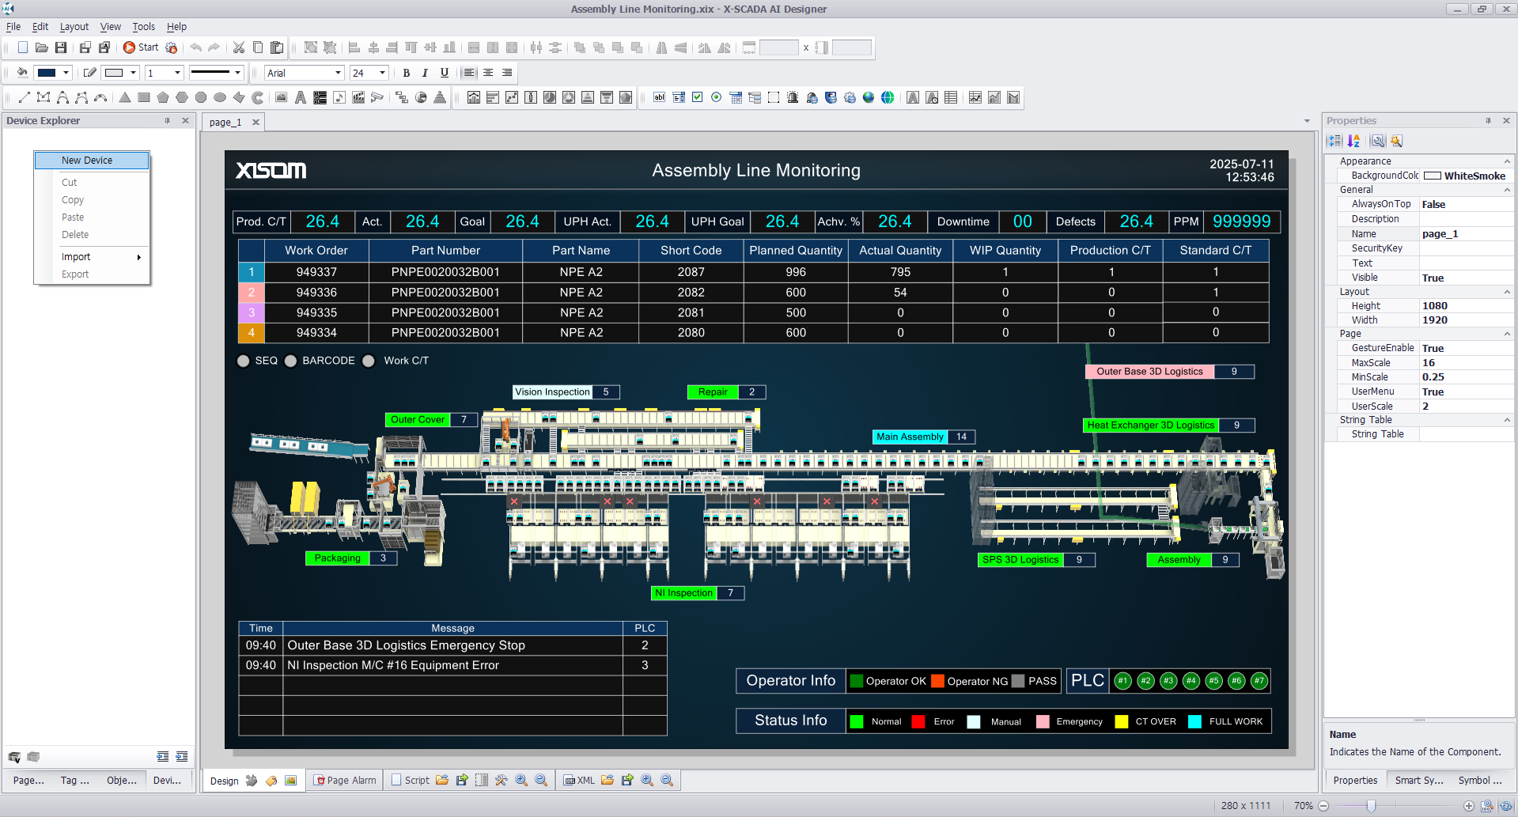
Task: Click the Cut scissors icon
Action: (x=239, y=47)
